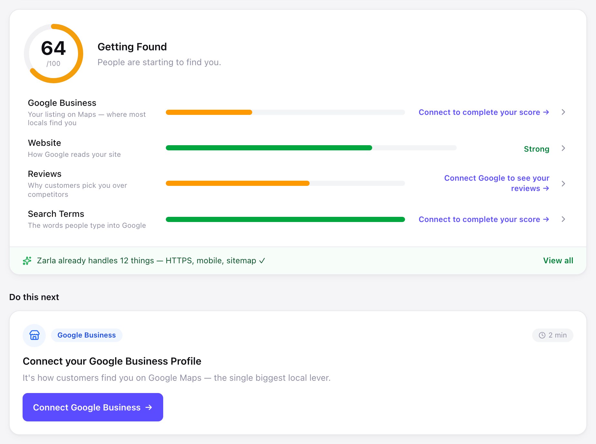This screenshot has height=444, width=596.
Task: Select the 'Google Business' row title
Action: [62, 103]
